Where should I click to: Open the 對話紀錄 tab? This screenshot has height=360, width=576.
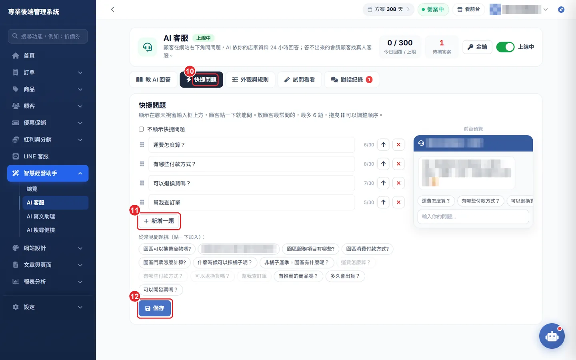coord(352,80)
